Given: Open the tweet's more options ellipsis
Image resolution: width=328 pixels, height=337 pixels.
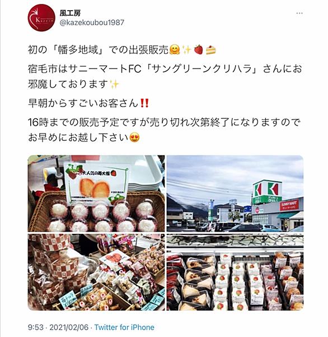Looking at the screenshot, I should (299, 13).
